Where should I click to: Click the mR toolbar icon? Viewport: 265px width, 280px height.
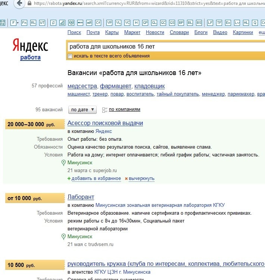point(89,23)
